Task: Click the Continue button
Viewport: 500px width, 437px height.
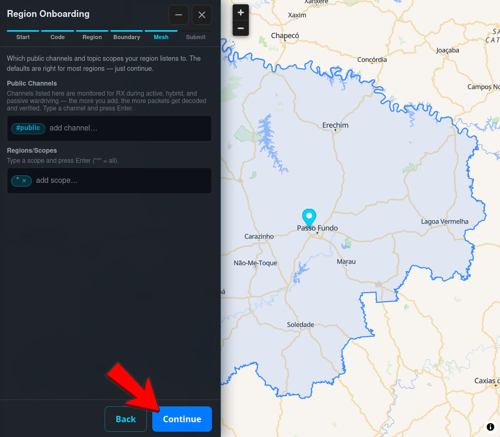Action: [x=182, y=419]
